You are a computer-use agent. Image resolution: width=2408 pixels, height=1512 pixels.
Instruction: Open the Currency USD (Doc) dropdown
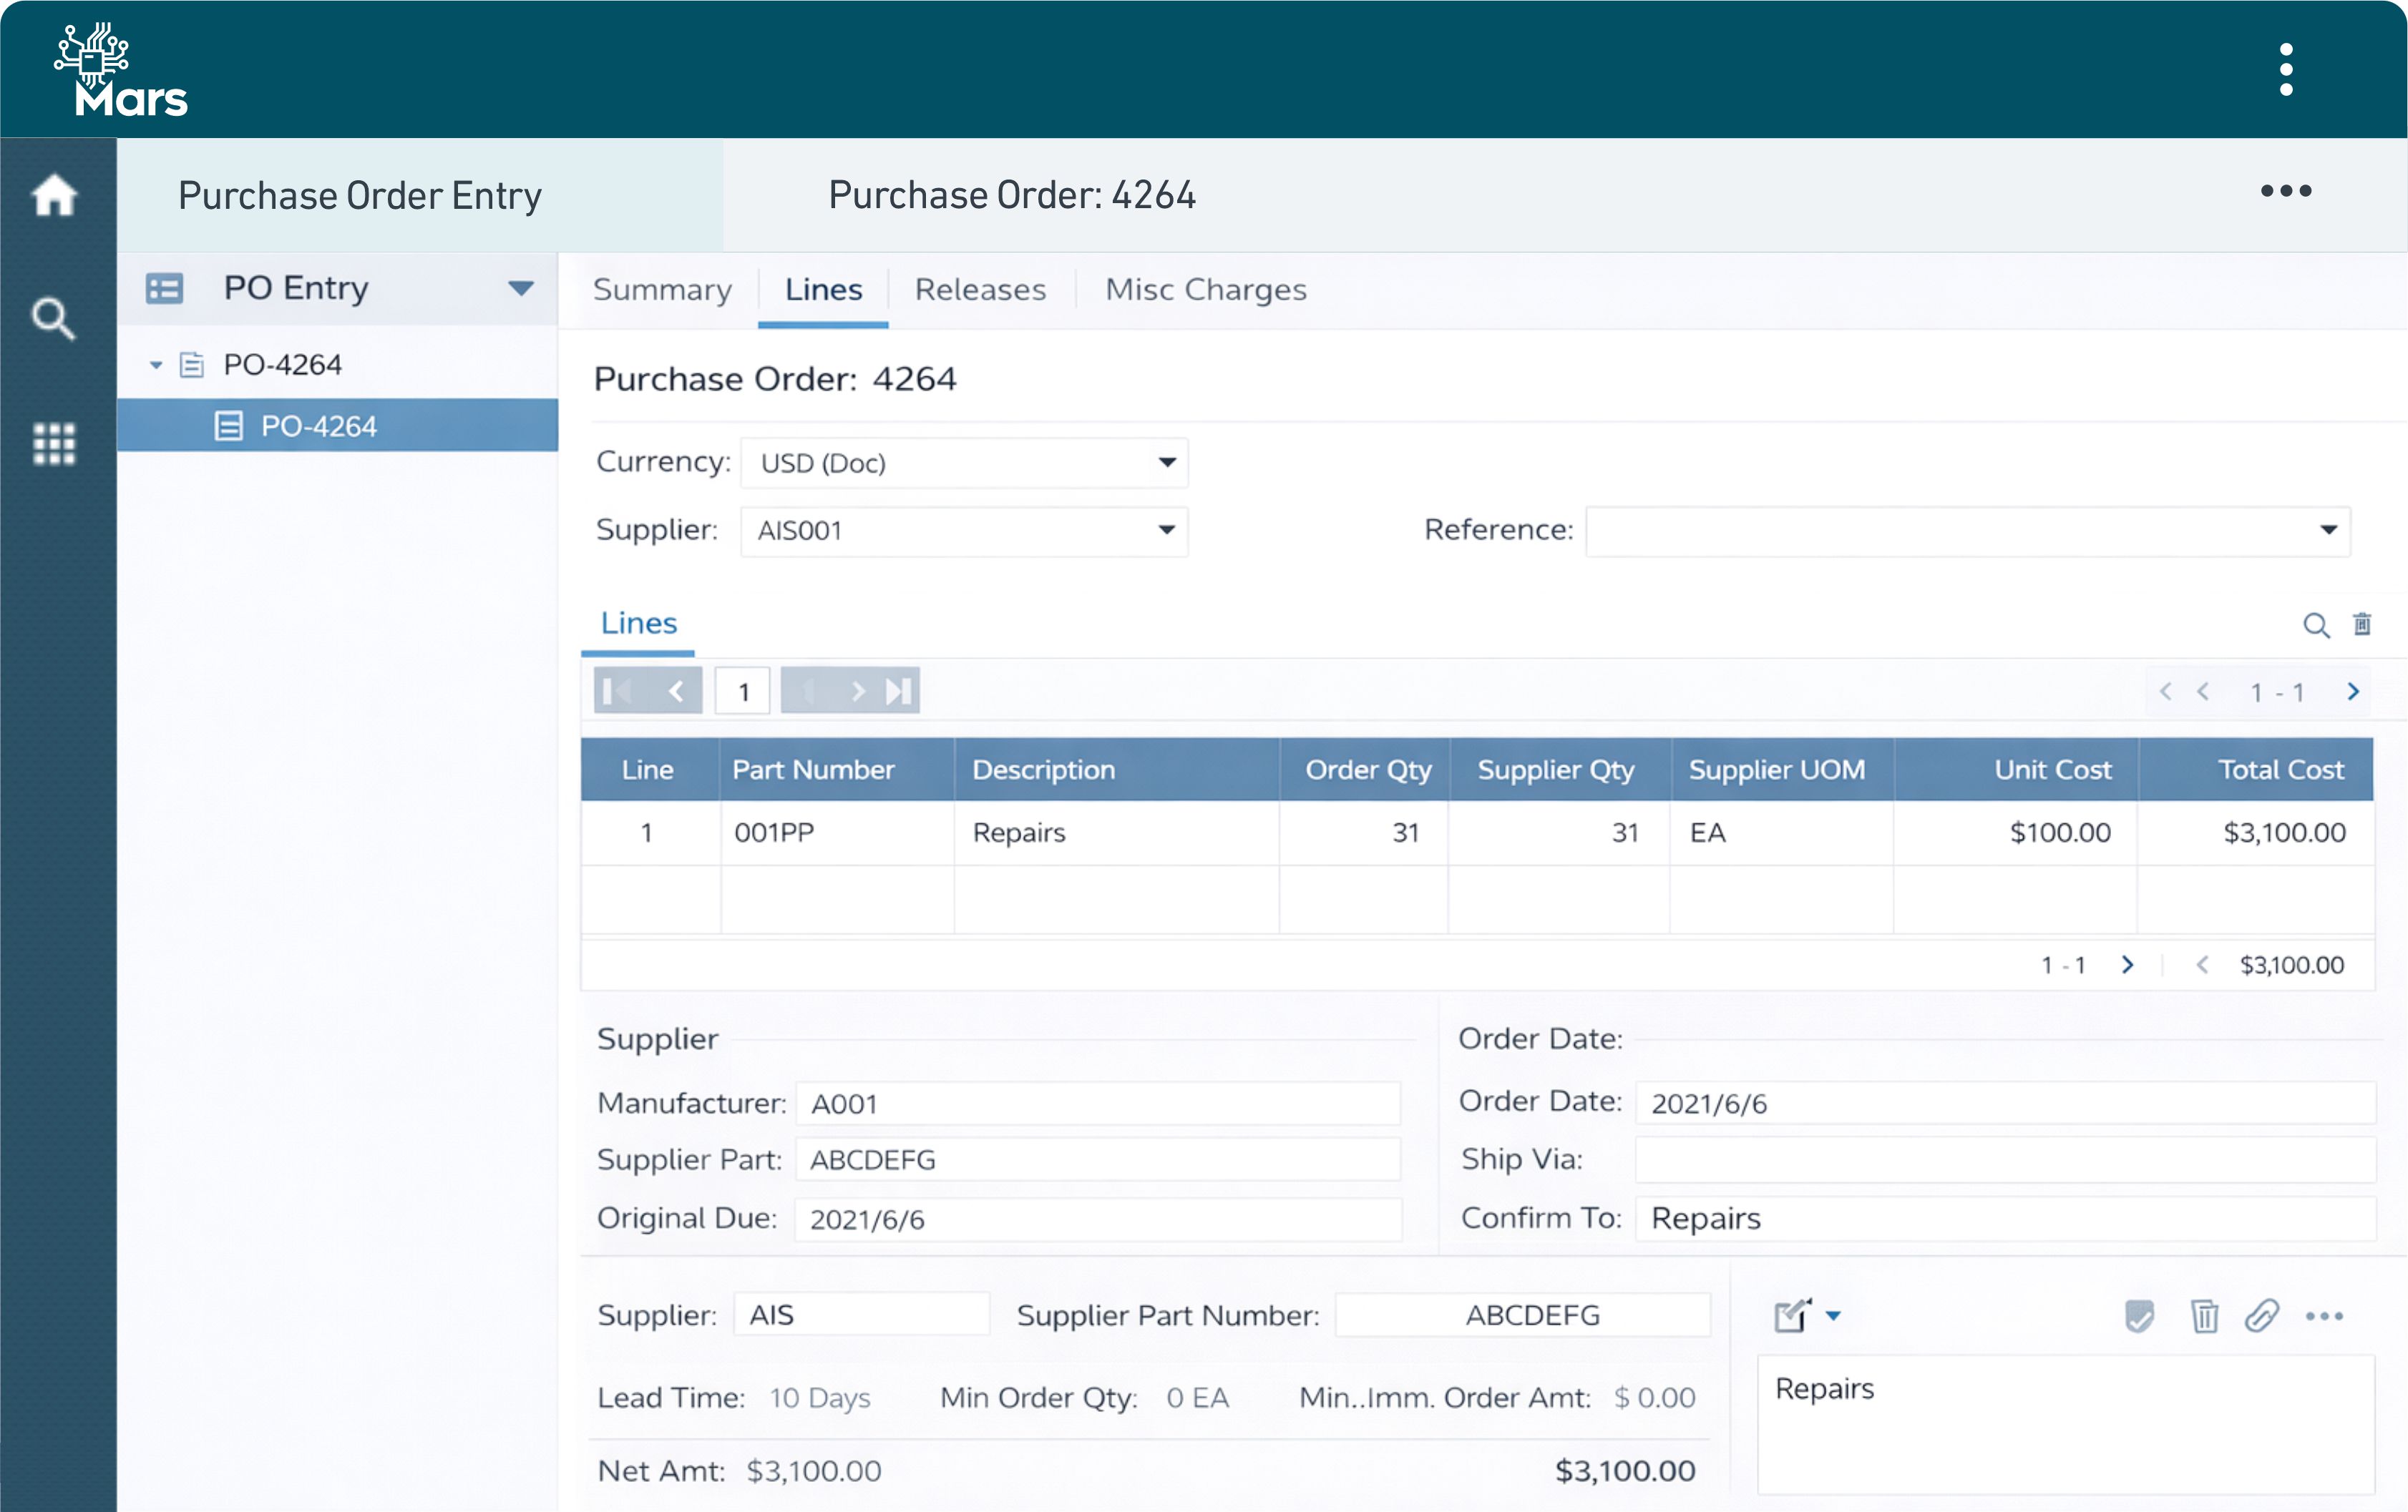pos(1166,463)
